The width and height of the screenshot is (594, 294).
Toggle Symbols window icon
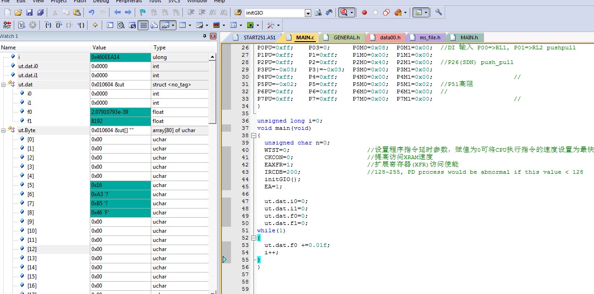point(132,25)
